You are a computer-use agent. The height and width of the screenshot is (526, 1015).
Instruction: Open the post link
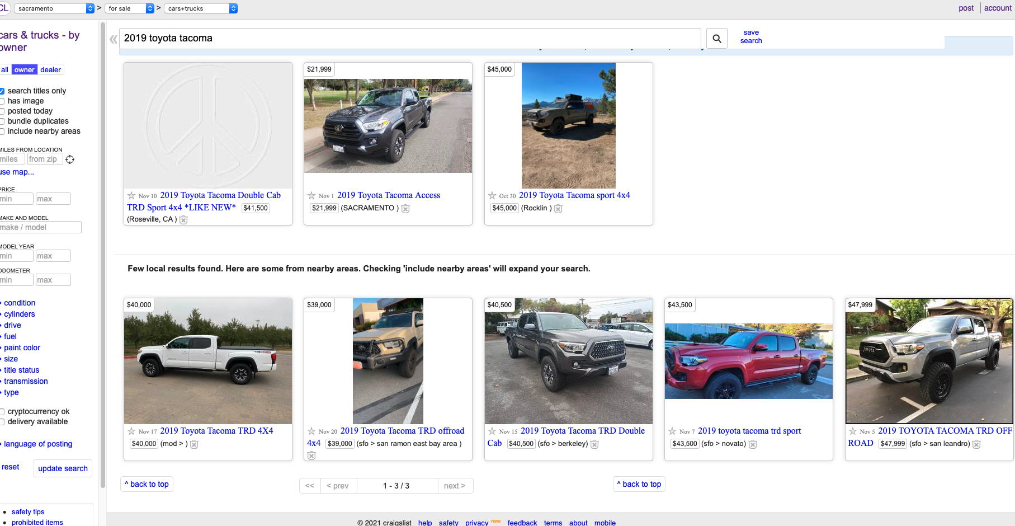click(x=966, y=8)
